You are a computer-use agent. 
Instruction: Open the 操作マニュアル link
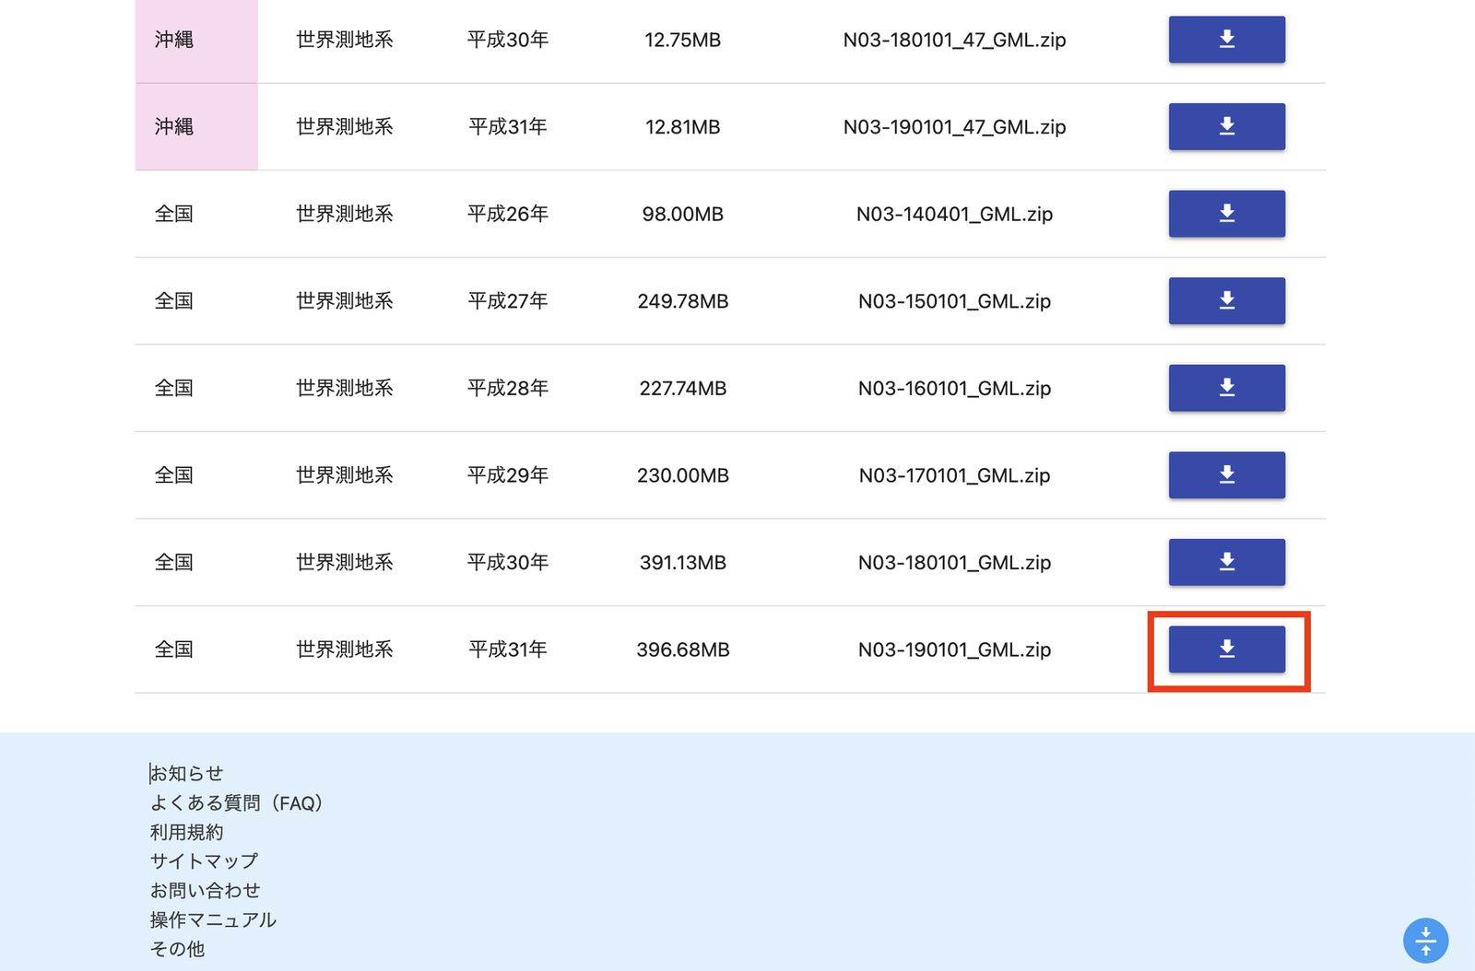[x=213, y=919]
